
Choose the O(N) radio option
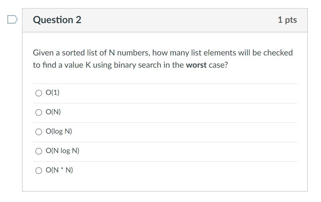click(x=39, y=113)
